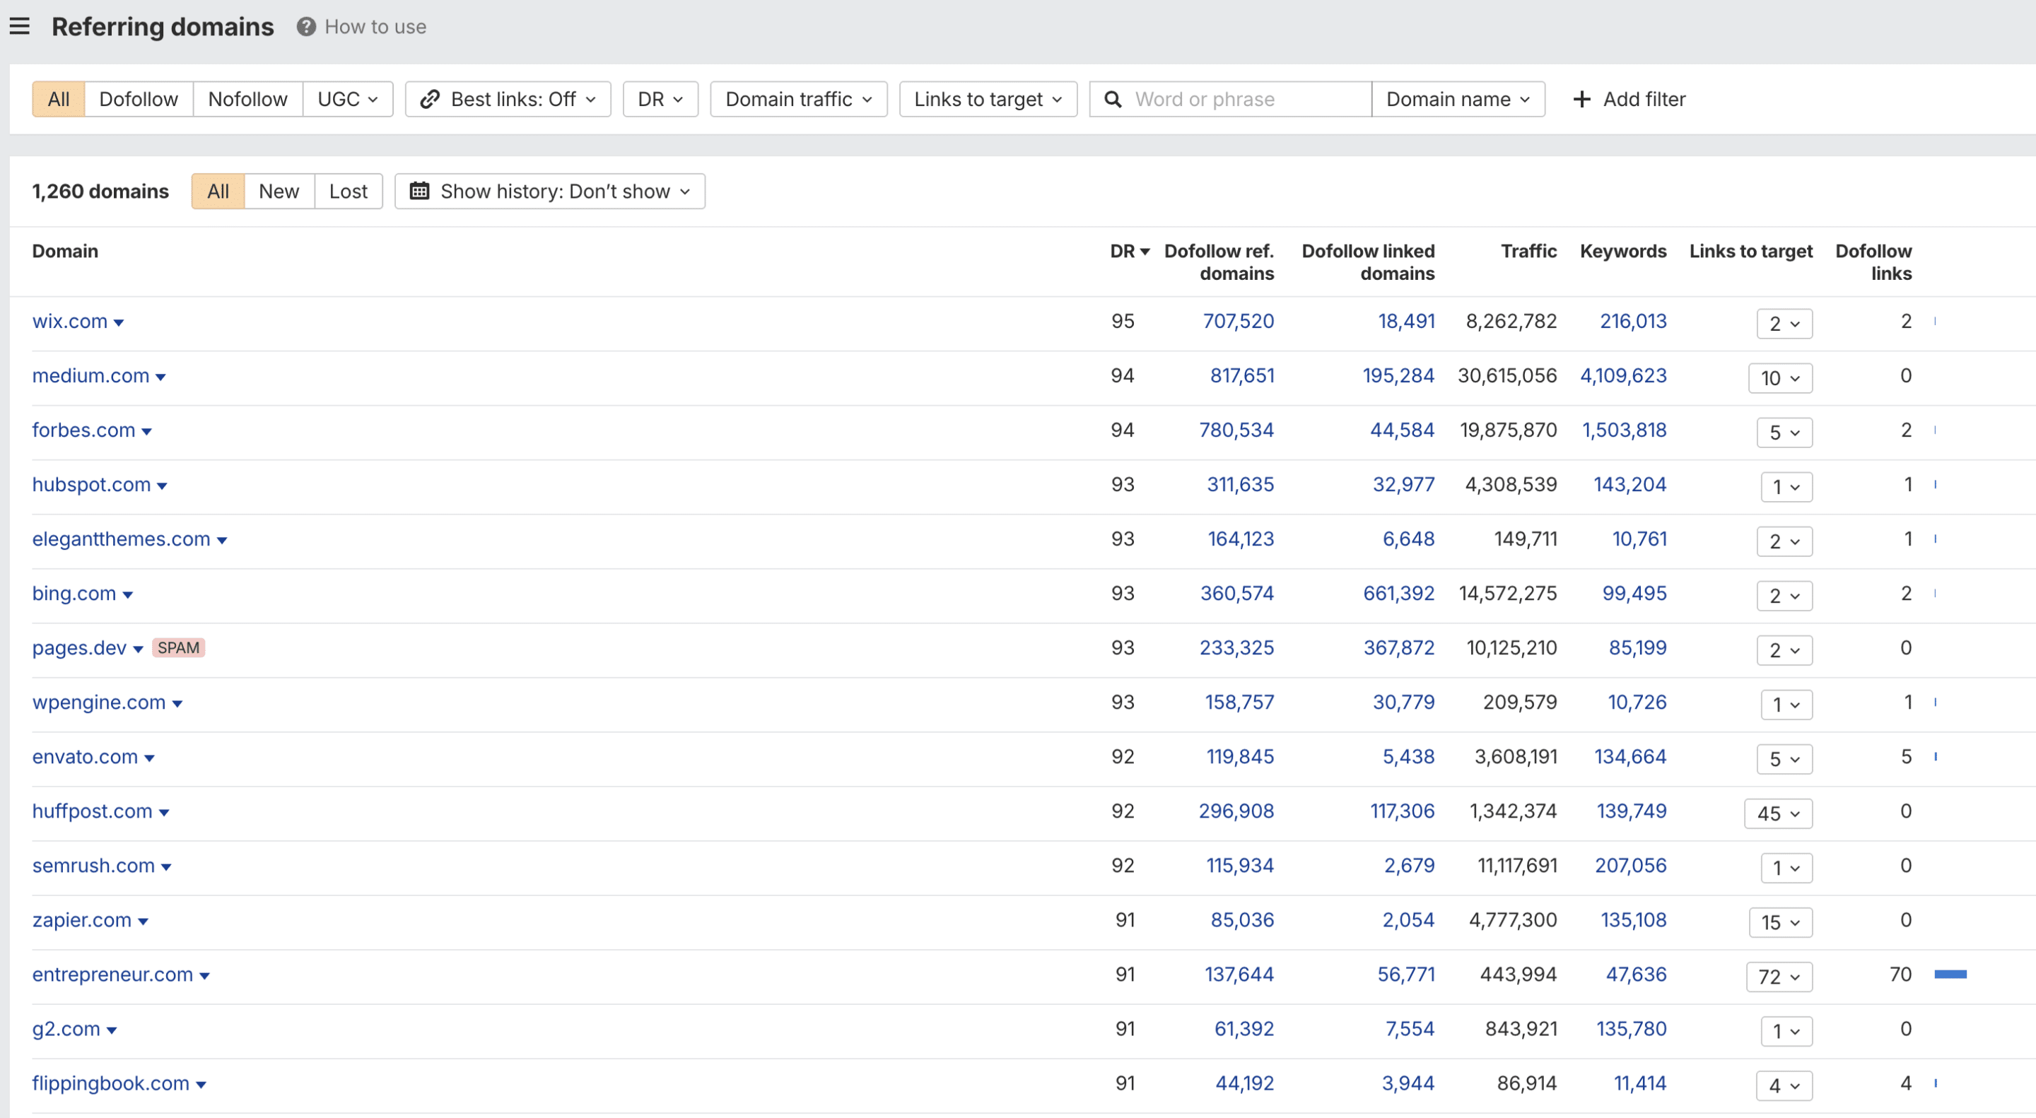Click the entrepreneur.com dofollow links bar
This screenshot has width=2036, height=1118.
click(1950, 975)
